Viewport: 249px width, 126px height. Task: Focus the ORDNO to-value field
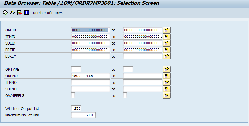click(143, 76)
